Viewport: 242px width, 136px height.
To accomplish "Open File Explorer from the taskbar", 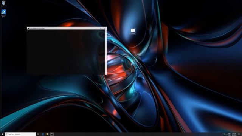I will click(47, 134).
